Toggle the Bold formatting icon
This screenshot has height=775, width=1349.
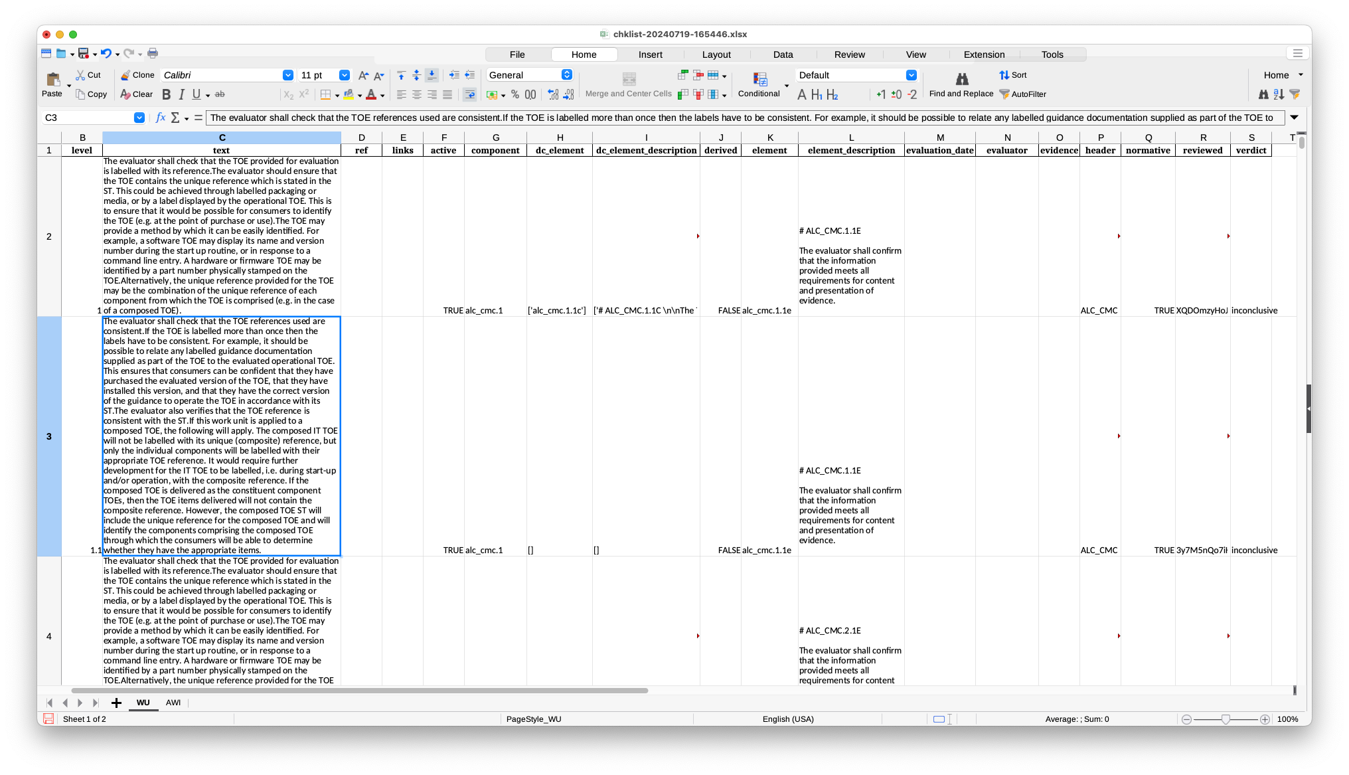[x=166, y=94]
